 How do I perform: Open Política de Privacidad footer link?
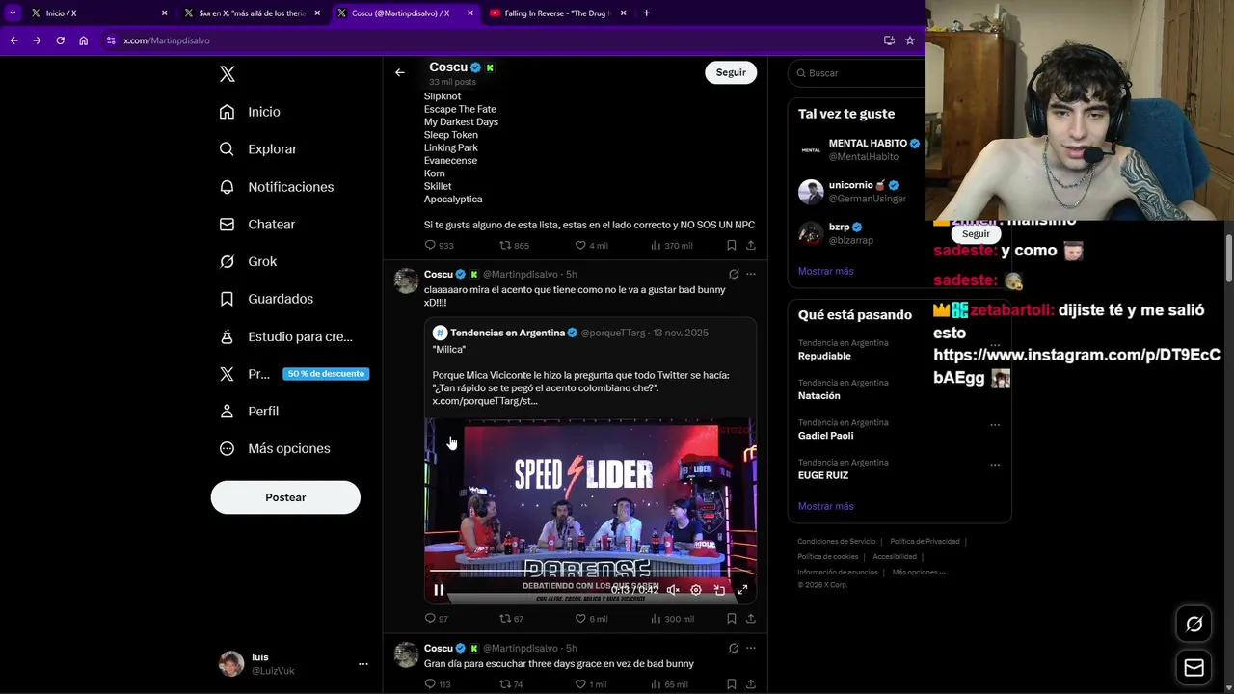[x=925, y=542]
